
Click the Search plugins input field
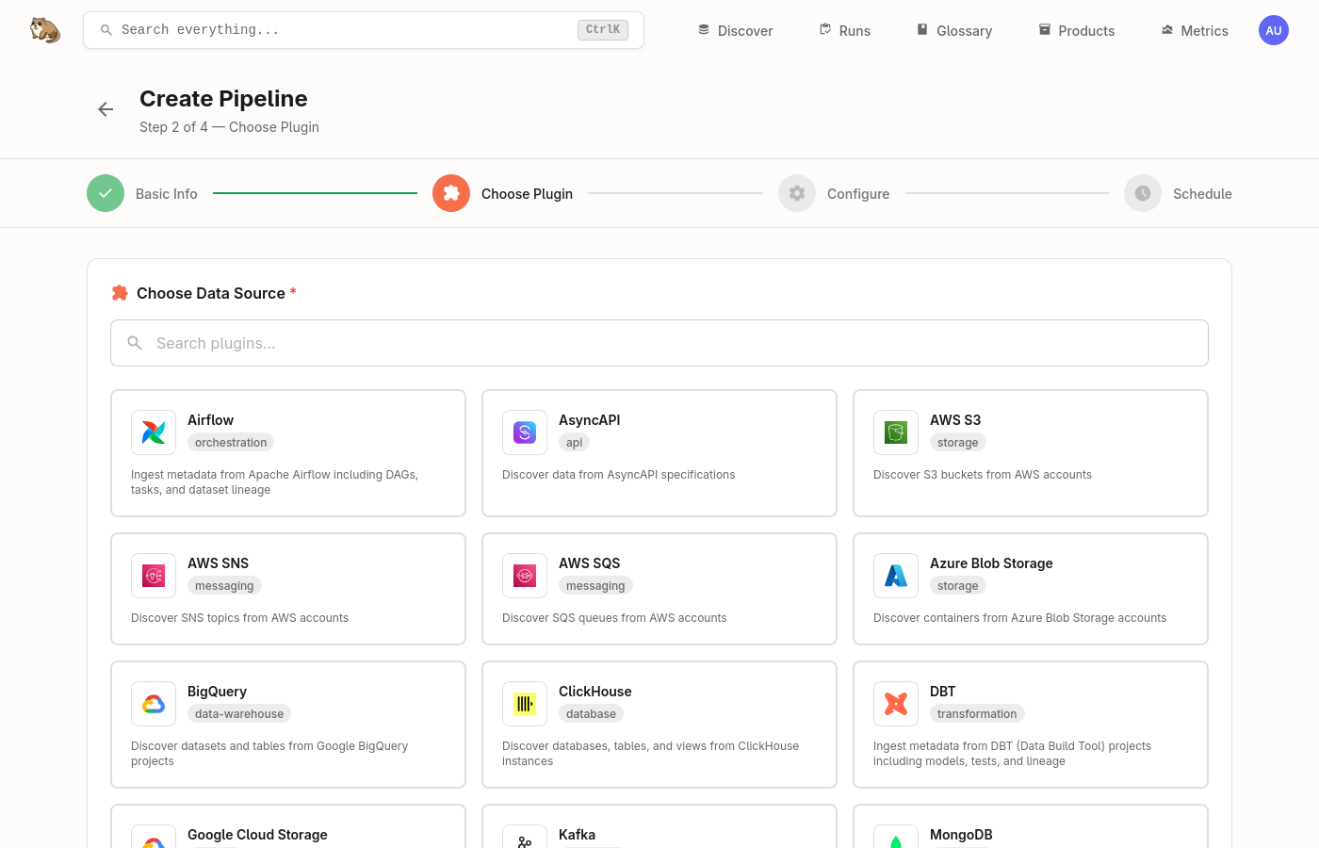659,343
